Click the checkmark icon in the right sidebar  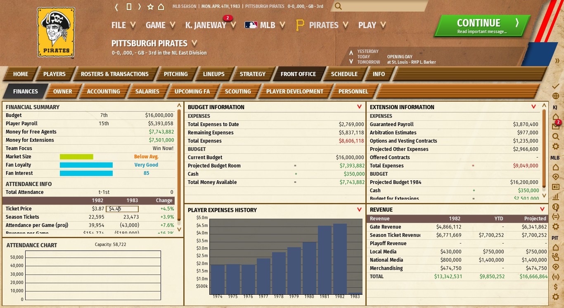pyautogui.click(x=555, y=86)
